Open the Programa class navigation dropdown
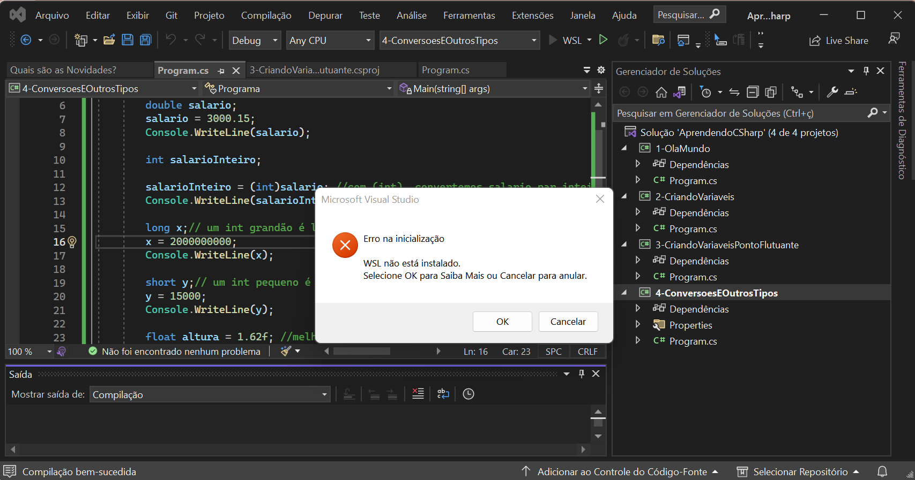This screenshot has width=915, height=480. [298, 88]
